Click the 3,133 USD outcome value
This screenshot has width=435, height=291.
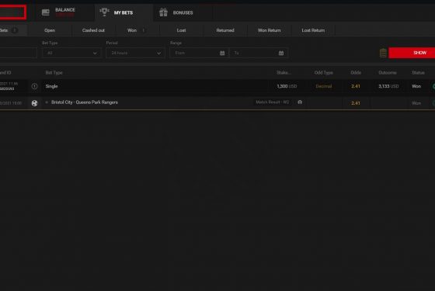pos(388,86)
